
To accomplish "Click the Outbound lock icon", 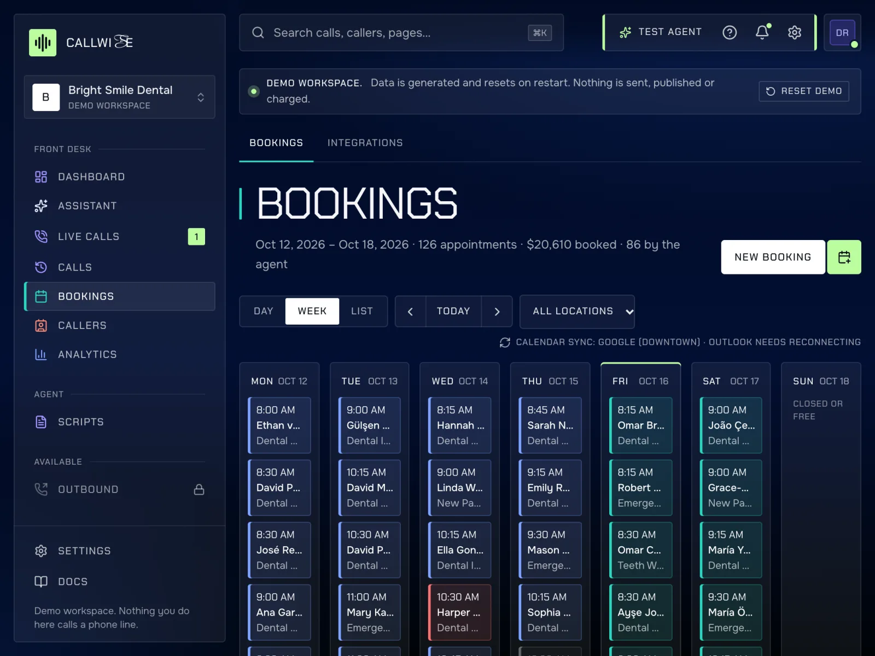I will [199, 489].
